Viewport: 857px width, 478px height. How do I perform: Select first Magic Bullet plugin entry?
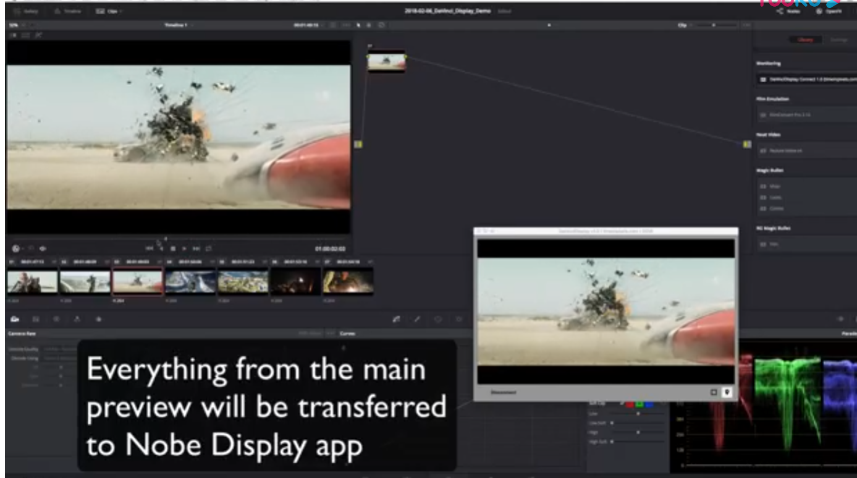806,186
